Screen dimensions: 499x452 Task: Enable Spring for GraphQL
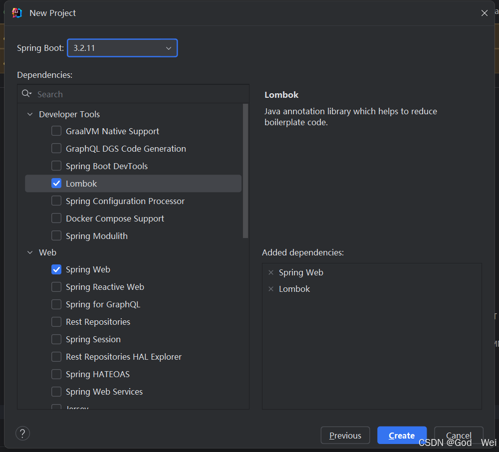pyautogui.click(x=56, y=304)
